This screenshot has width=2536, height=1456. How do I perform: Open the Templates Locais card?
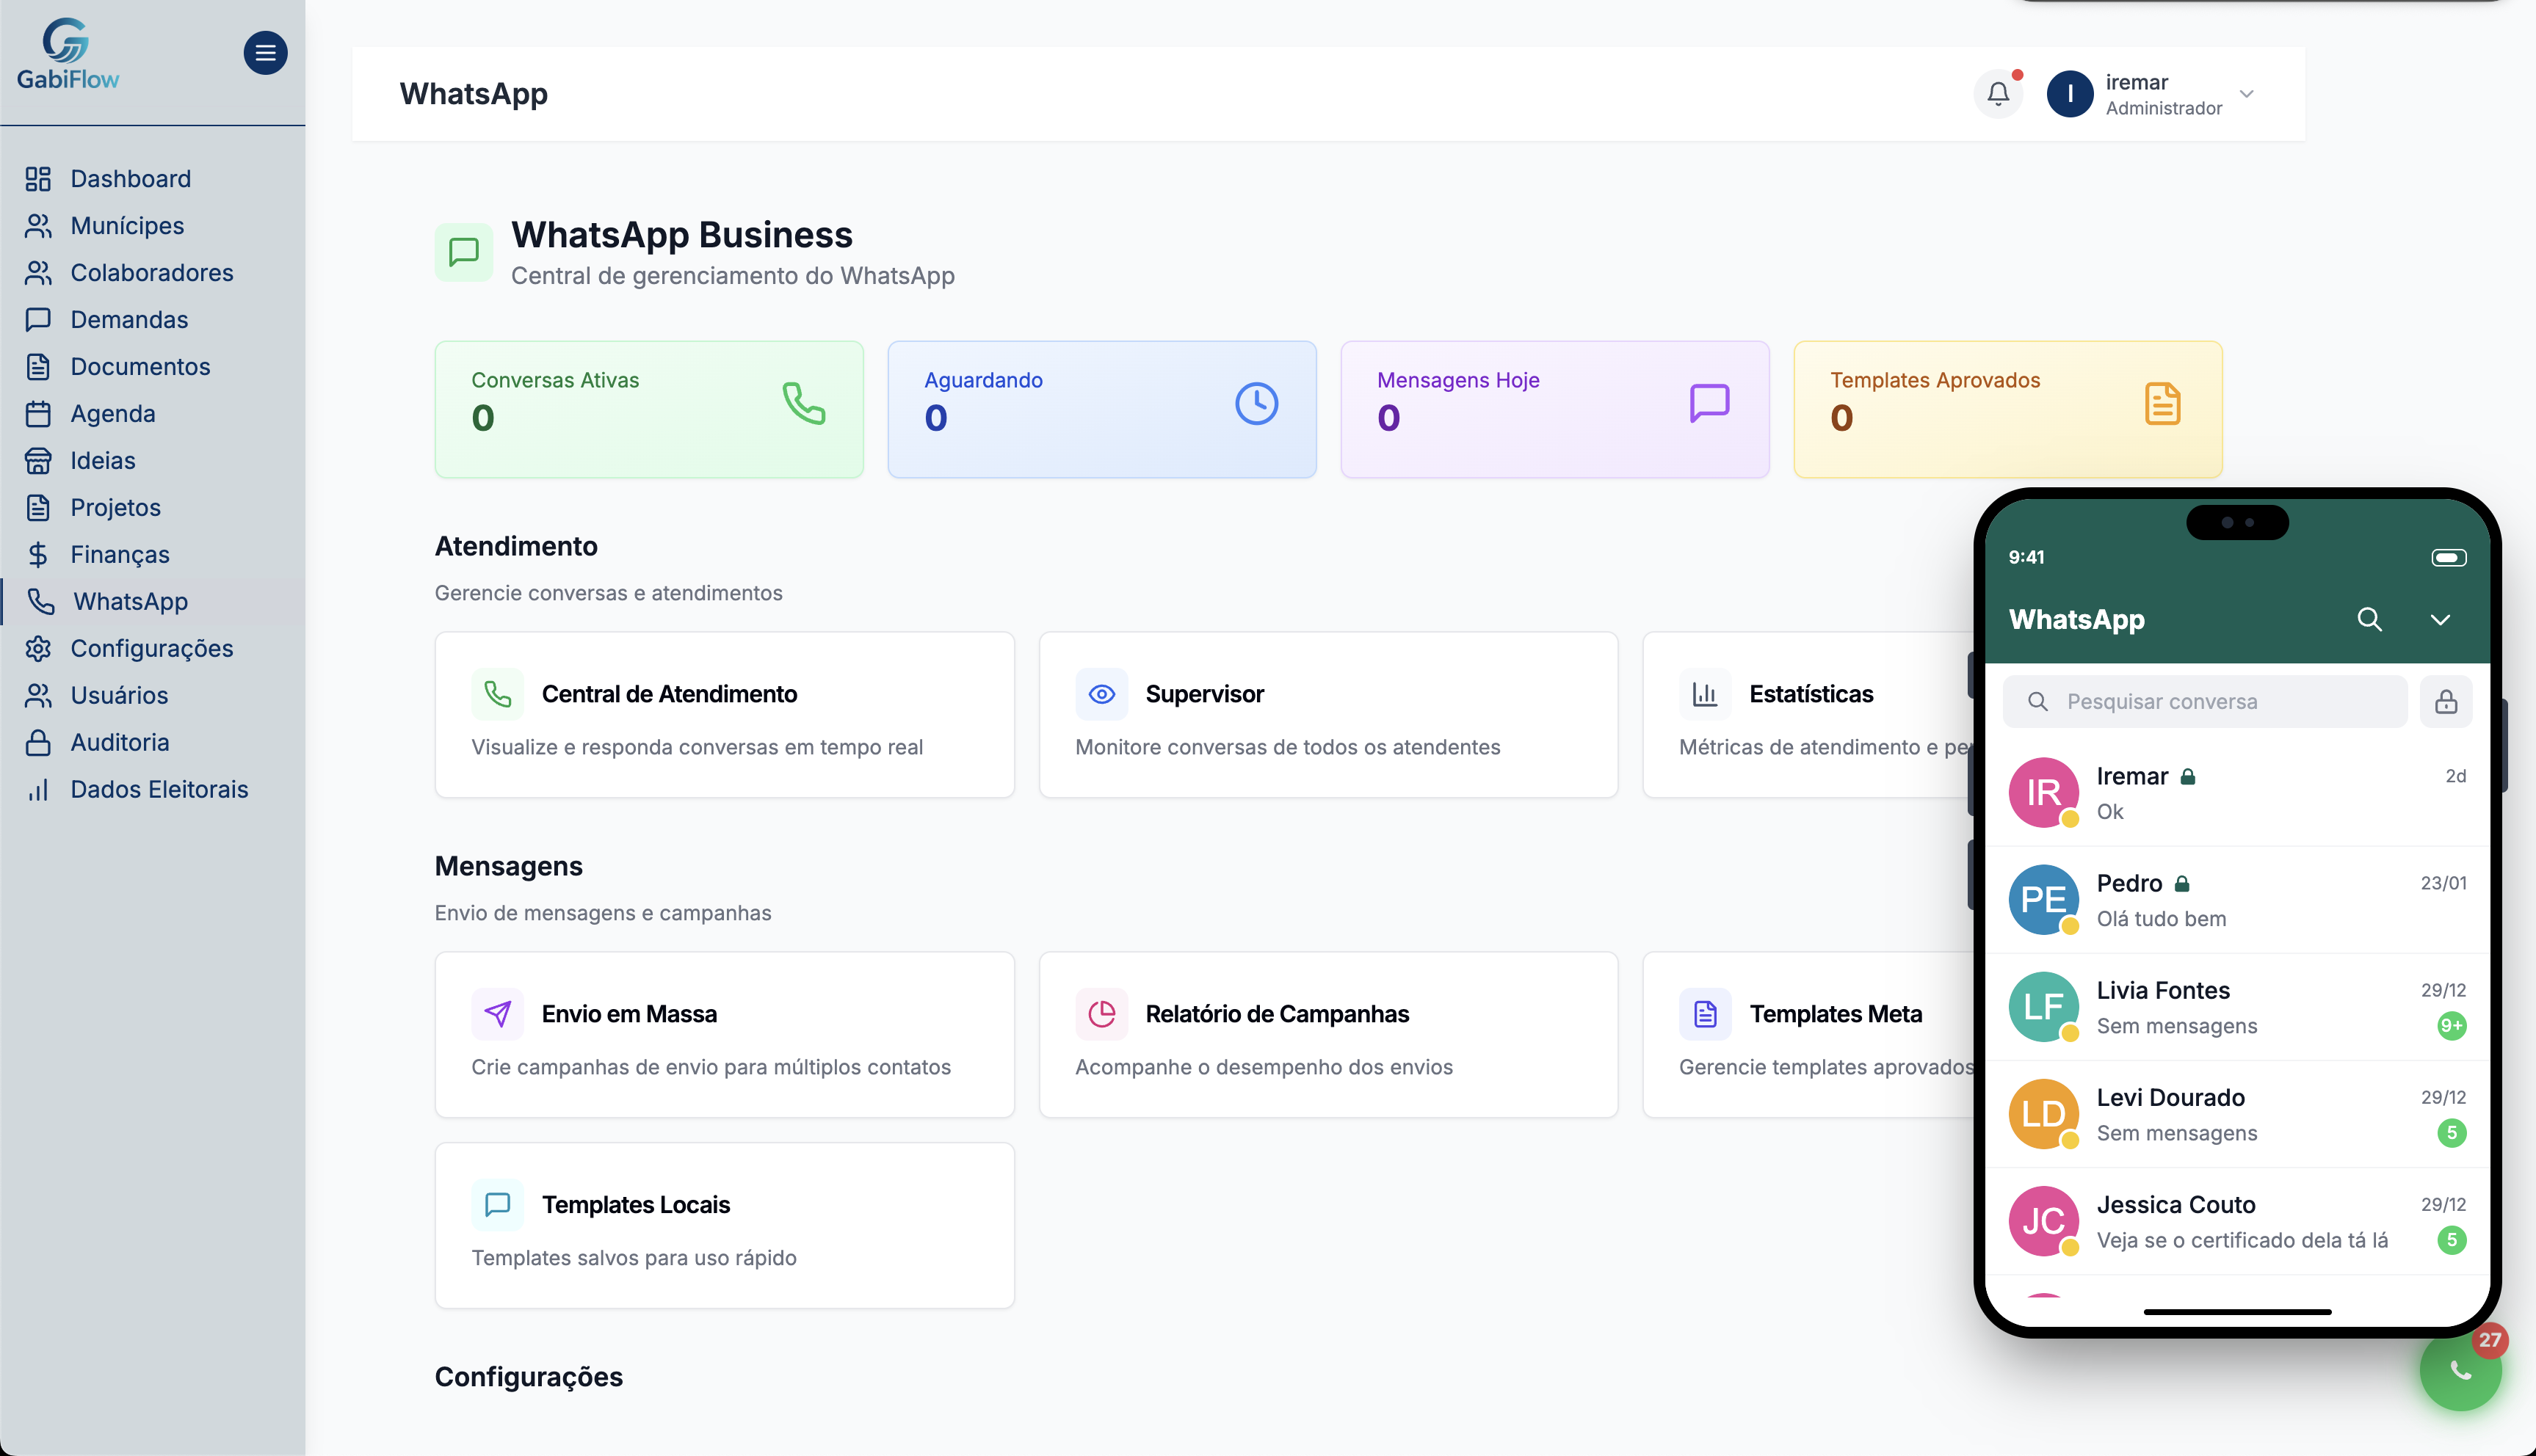pyautogui.click(x=724, y=1225)
